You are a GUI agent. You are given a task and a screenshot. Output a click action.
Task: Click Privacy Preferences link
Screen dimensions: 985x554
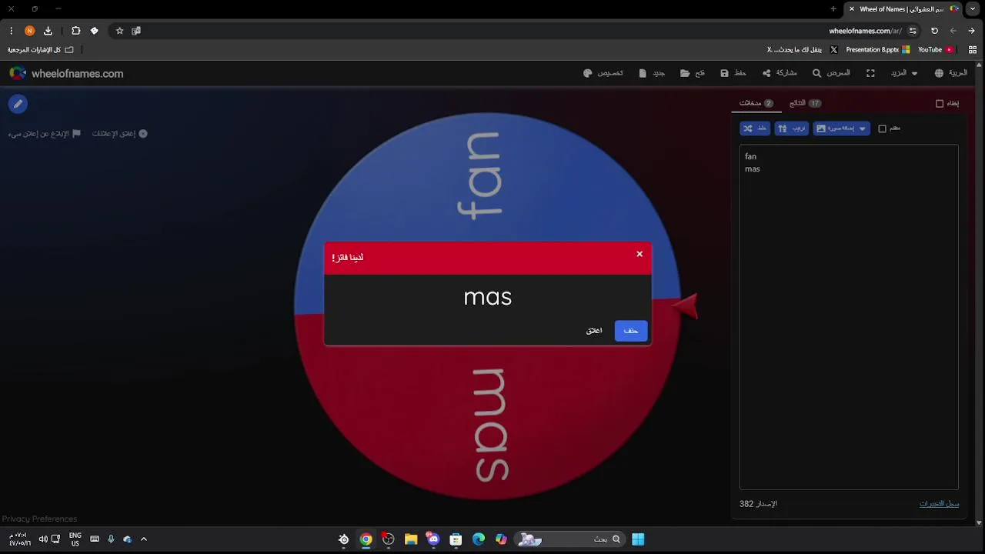[39, 519]
